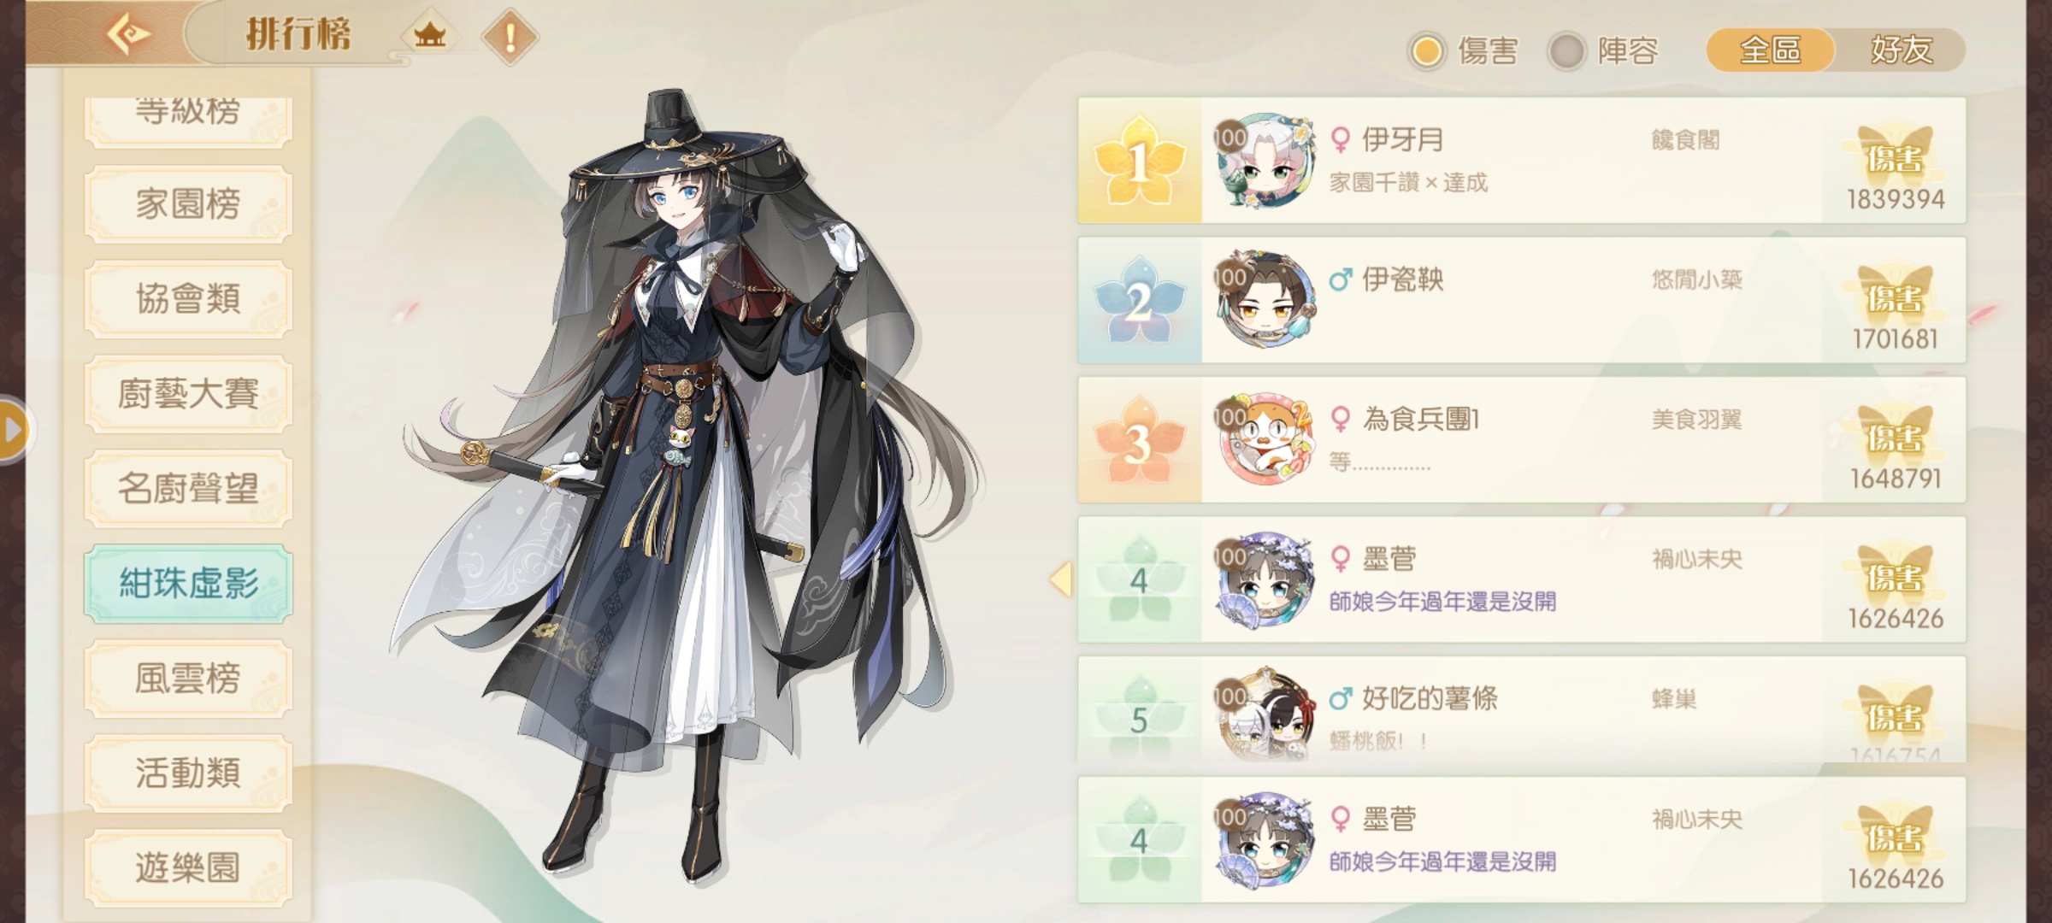Open the 廚藝大賽 ranking tab

click(188, 393)
